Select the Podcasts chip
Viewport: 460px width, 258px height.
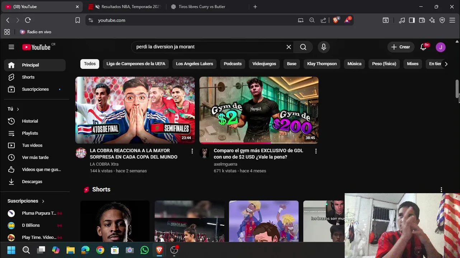pyautogui.click(x=233, y=64)
